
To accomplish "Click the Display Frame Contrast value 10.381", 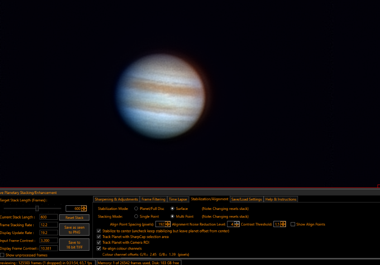I will tap(49, 248).
